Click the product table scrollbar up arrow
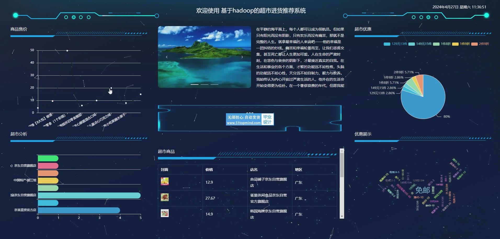The image size is (500, 239). coord(342,151)
